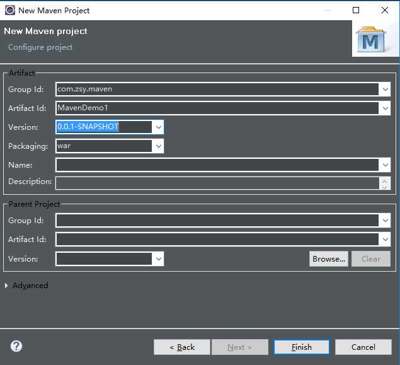400x365 pixels.
Task: Click the Finish button
Action: 301,347
